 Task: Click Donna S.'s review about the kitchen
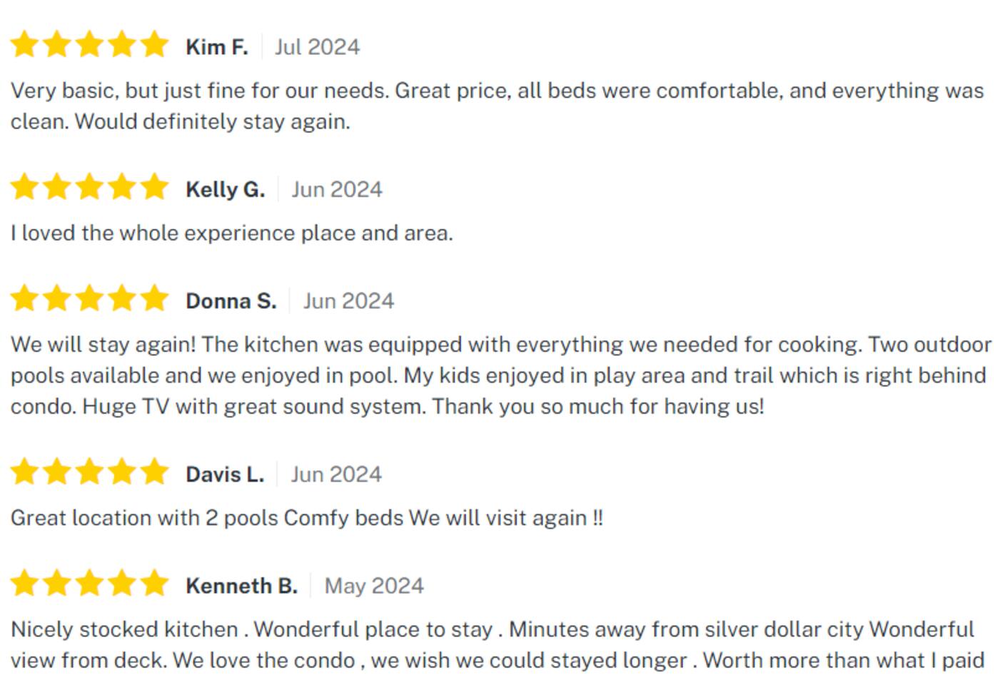pos(500,375)
